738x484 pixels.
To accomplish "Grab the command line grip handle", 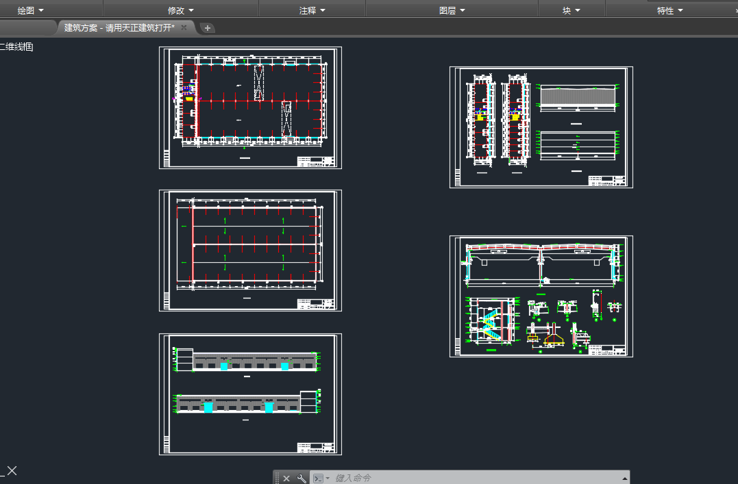I will coord(277,478).
